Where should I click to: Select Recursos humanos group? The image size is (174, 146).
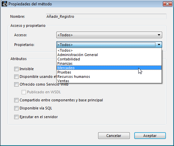[109, 77]
